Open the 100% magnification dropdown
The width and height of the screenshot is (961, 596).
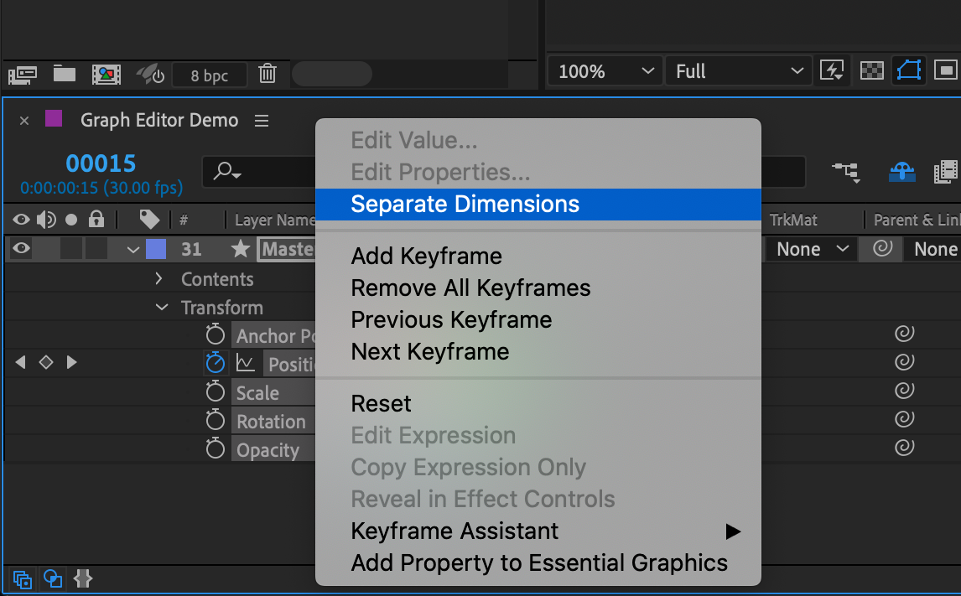point(604,70)
